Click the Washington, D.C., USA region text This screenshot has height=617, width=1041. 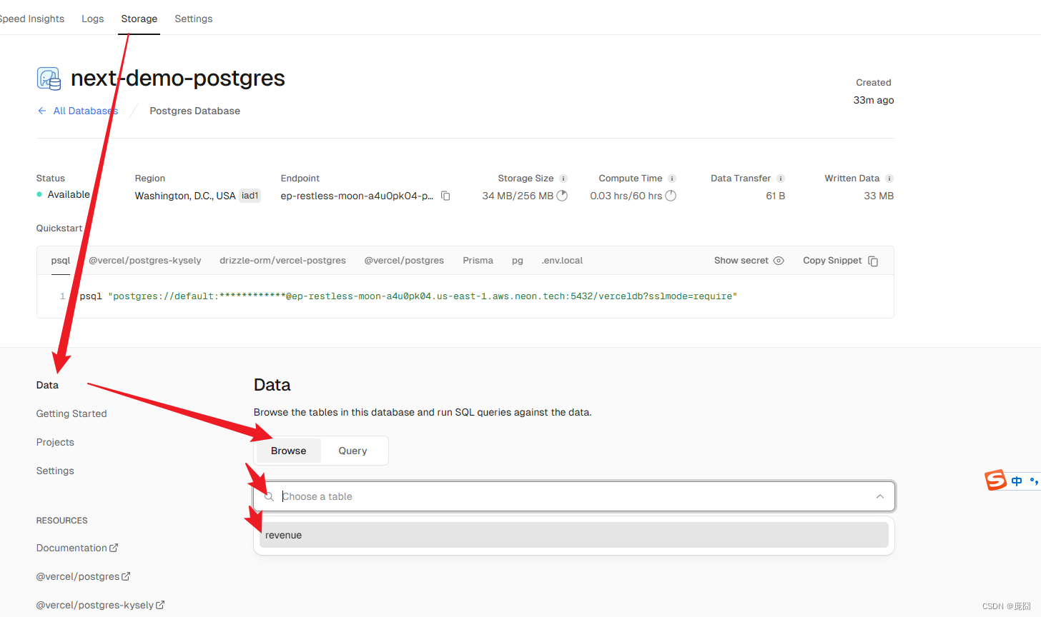tap(185, 196)
